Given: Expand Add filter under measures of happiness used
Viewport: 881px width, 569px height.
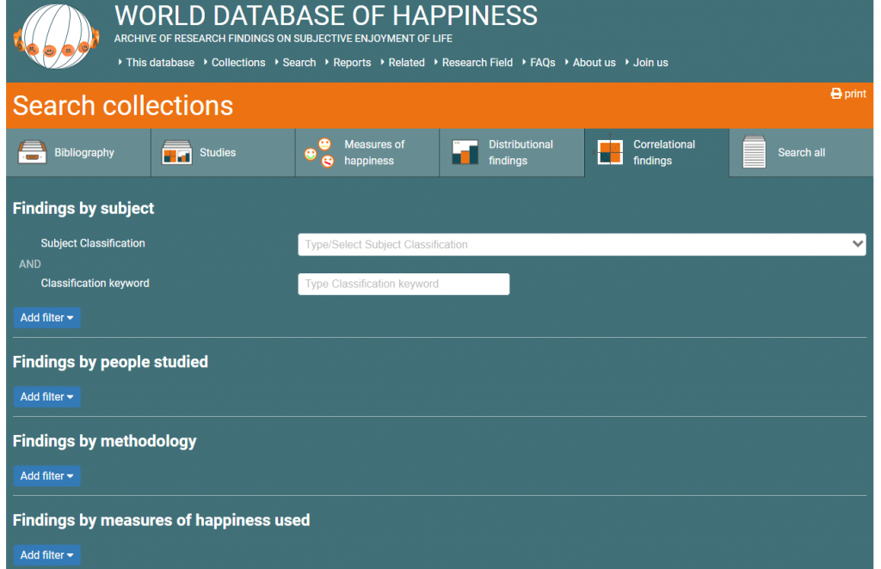Looking at the screenshot, I should 46,554.
